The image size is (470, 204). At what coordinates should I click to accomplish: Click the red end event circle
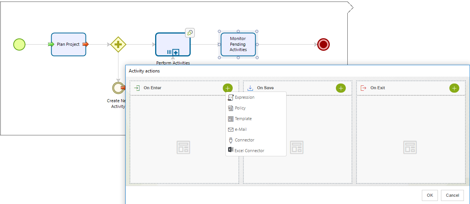(x=323, y=45)
